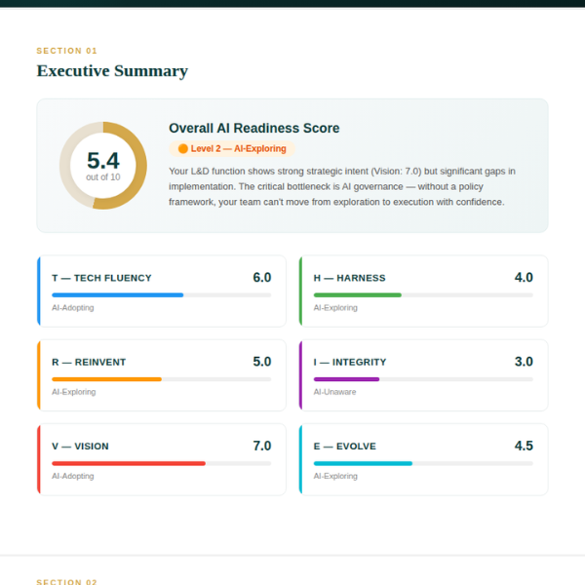Select the Level 2 — AI-Exploring badge
The width and height of the screenshot is (585, 585).
(x=232, y=149)
